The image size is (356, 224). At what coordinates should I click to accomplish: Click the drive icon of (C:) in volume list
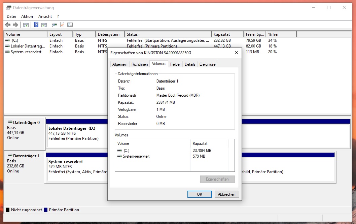tap(7, 40)
